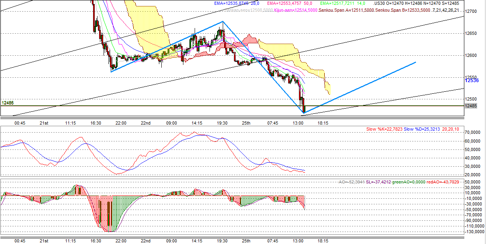The width and height of the screenshot is (486, 244).
Task: Click the grey AO=-52,3941 label
Action: pos(352,182)
